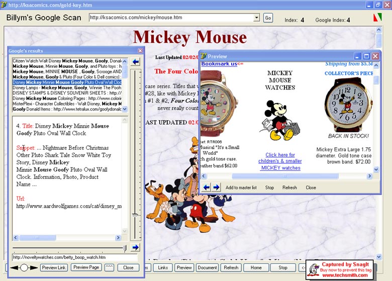Click the blue back arrow in Preview window
Screen dimensions: 392x281
point(207,187)
